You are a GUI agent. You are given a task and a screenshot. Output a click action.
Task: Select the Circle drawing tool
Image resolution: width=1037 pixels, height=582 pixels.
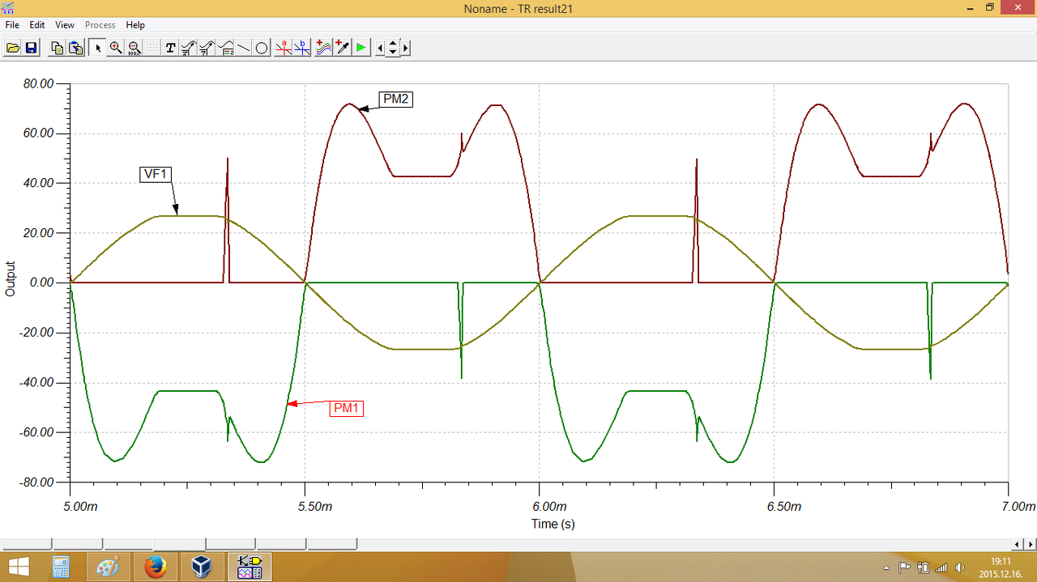tap(262, 48)
